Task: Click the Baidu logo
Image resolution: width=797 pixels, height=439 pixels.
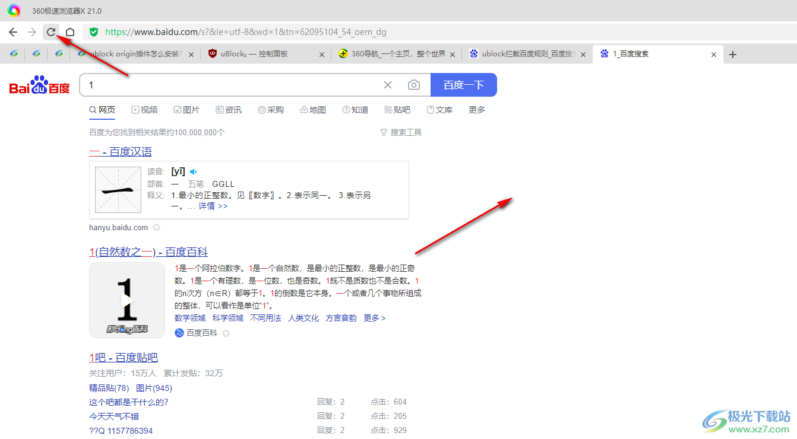Action: point(40,85)
